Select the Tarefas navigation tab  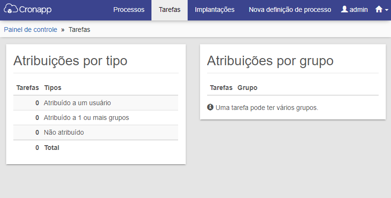pos(170,10)
